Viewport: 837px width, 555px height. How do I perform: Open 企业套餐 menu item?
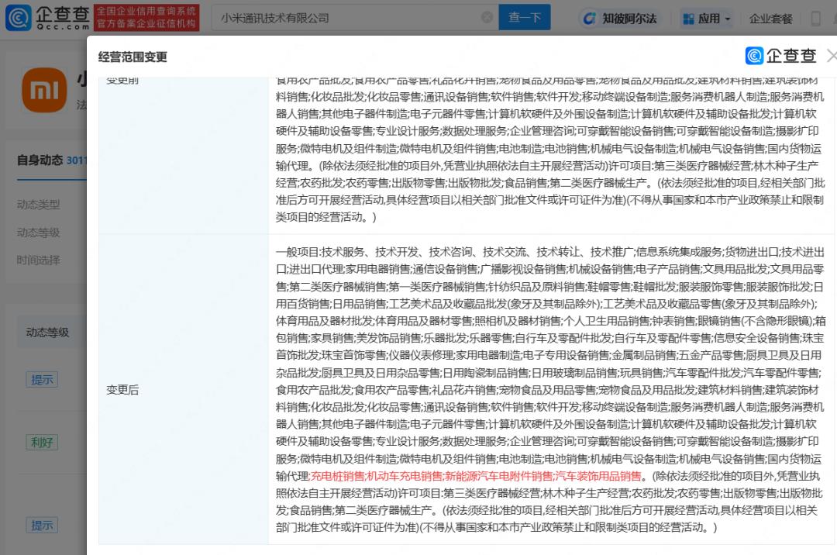[x=770, y=19]
